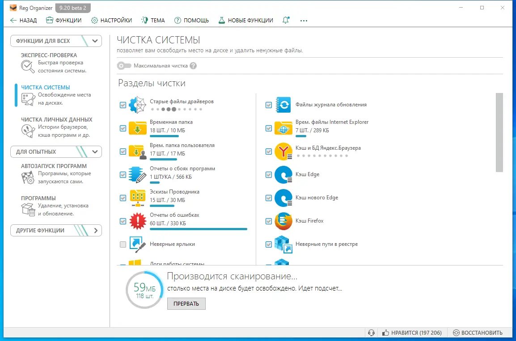Click the Отчеты об ошибках progress bar
The width and height of the screenshot is (516, 341).
(x=199, y=229)
